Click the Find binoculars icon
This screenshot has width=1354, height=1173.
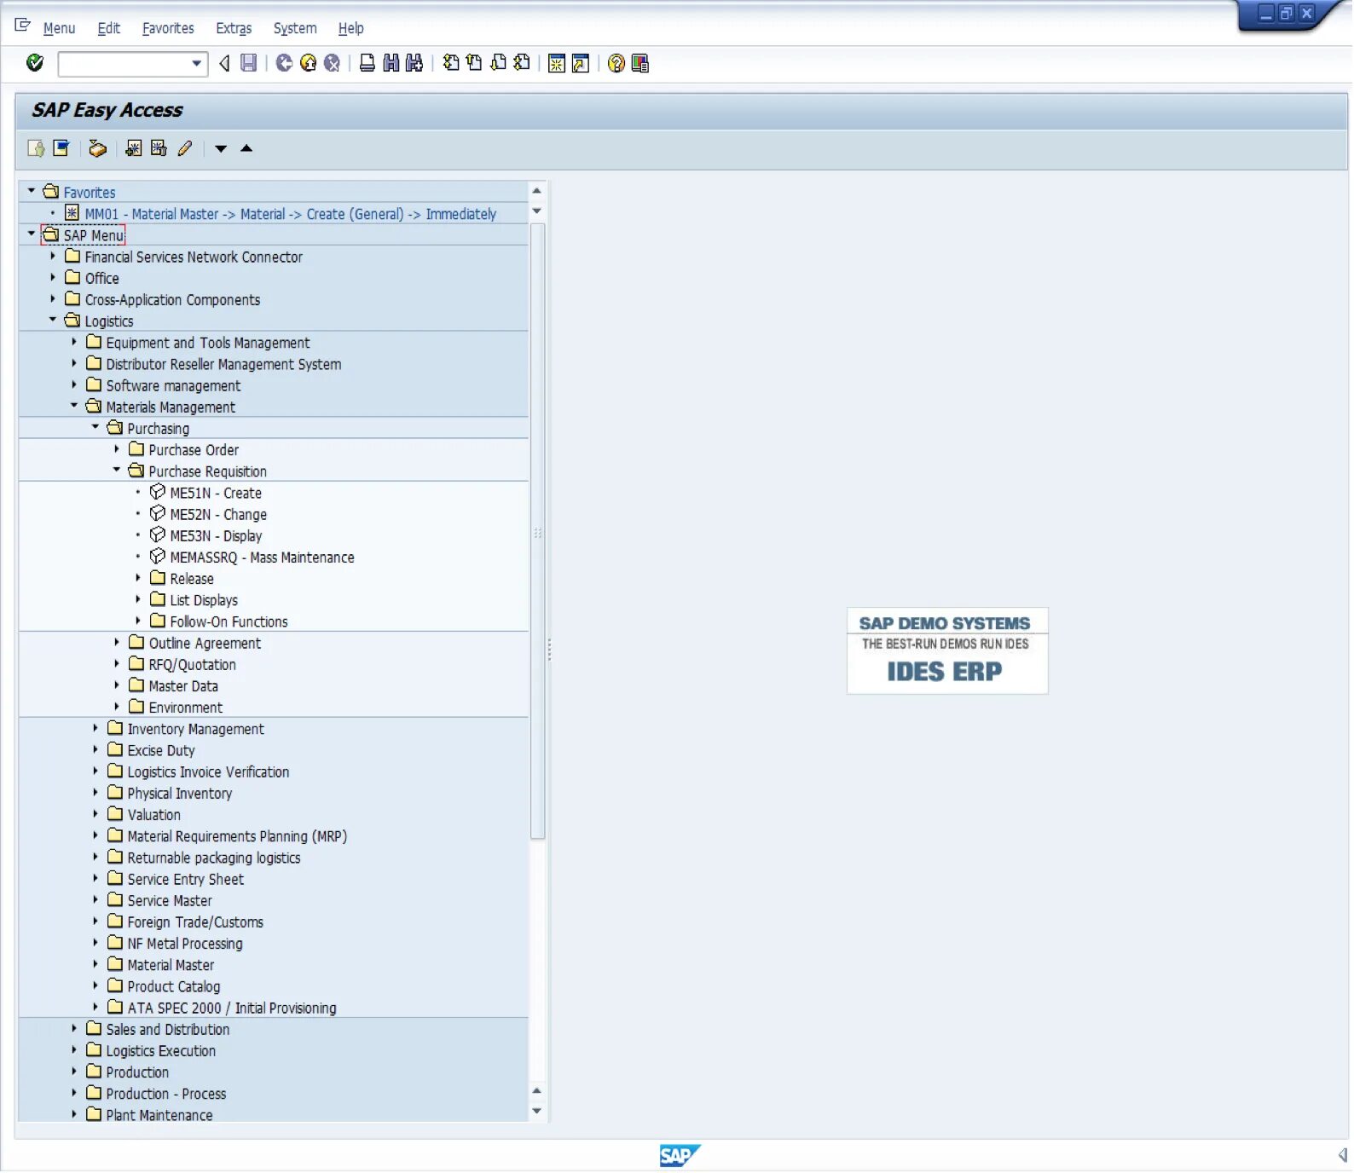point(391,63)
